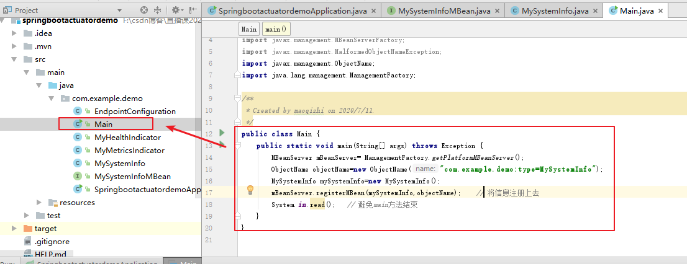687x264 pixels.
Task: Collapse the com.example.demo package
Action: coord(52,99)
